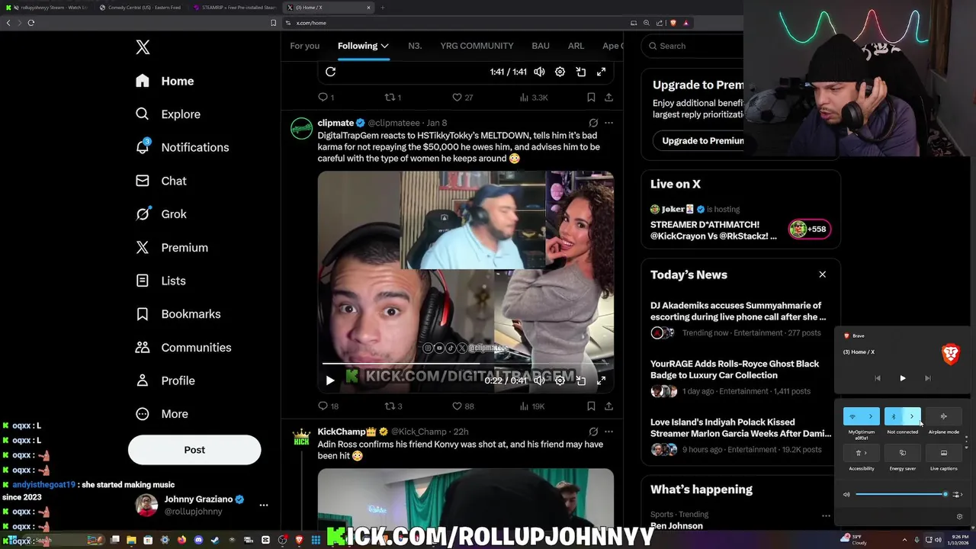
Task: Toggle Airplane mode
Action: tap(943, 416)
